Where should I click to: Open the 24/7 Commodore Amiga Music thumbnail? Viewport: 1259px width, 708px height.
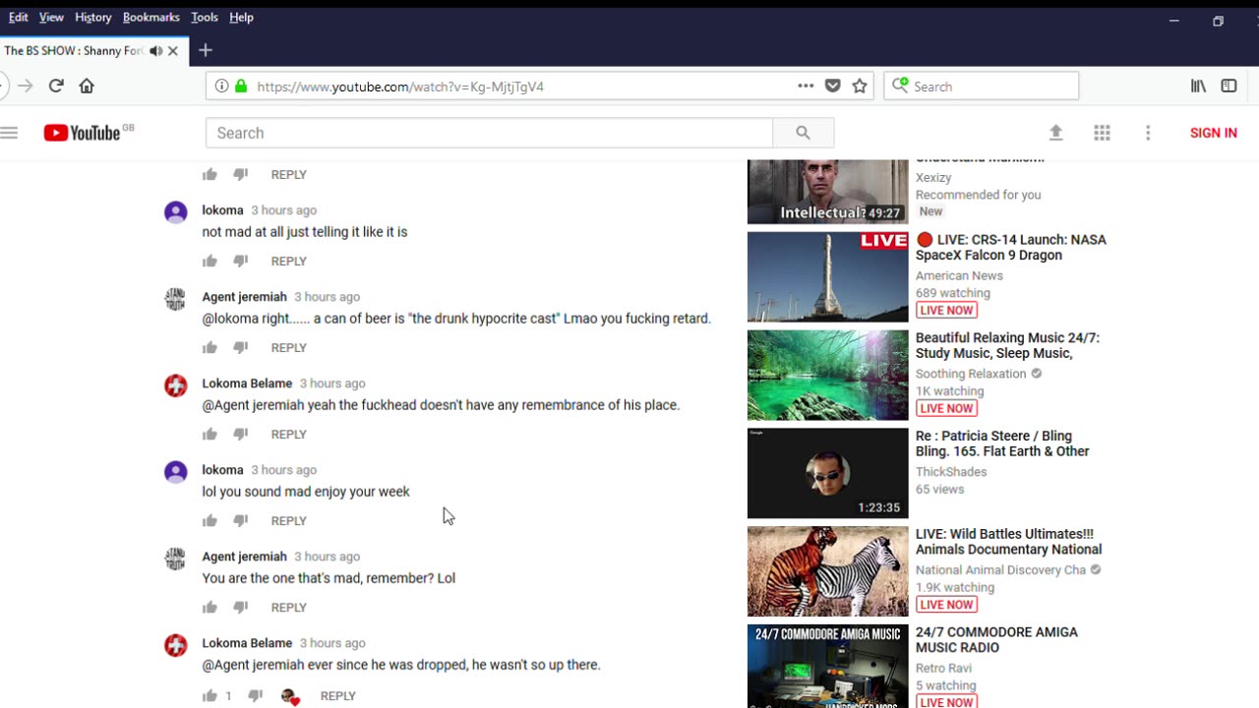click(828, 666)
